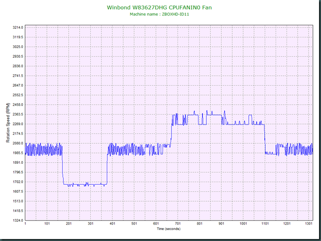Click the chart title 'Winbond W83627DHG CPUFANIN0 Fan'

[x=160, y=7]
